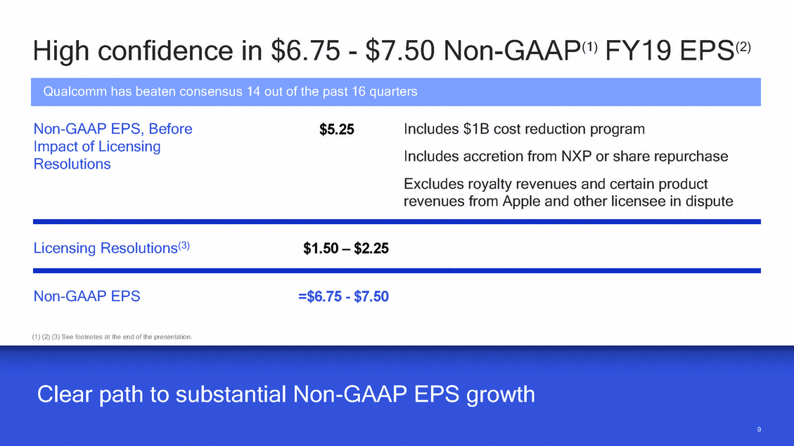Viewport: 794px width, 446px height.
Task: Click the slide title about FY19 EPS
Action: click(392, 51)
